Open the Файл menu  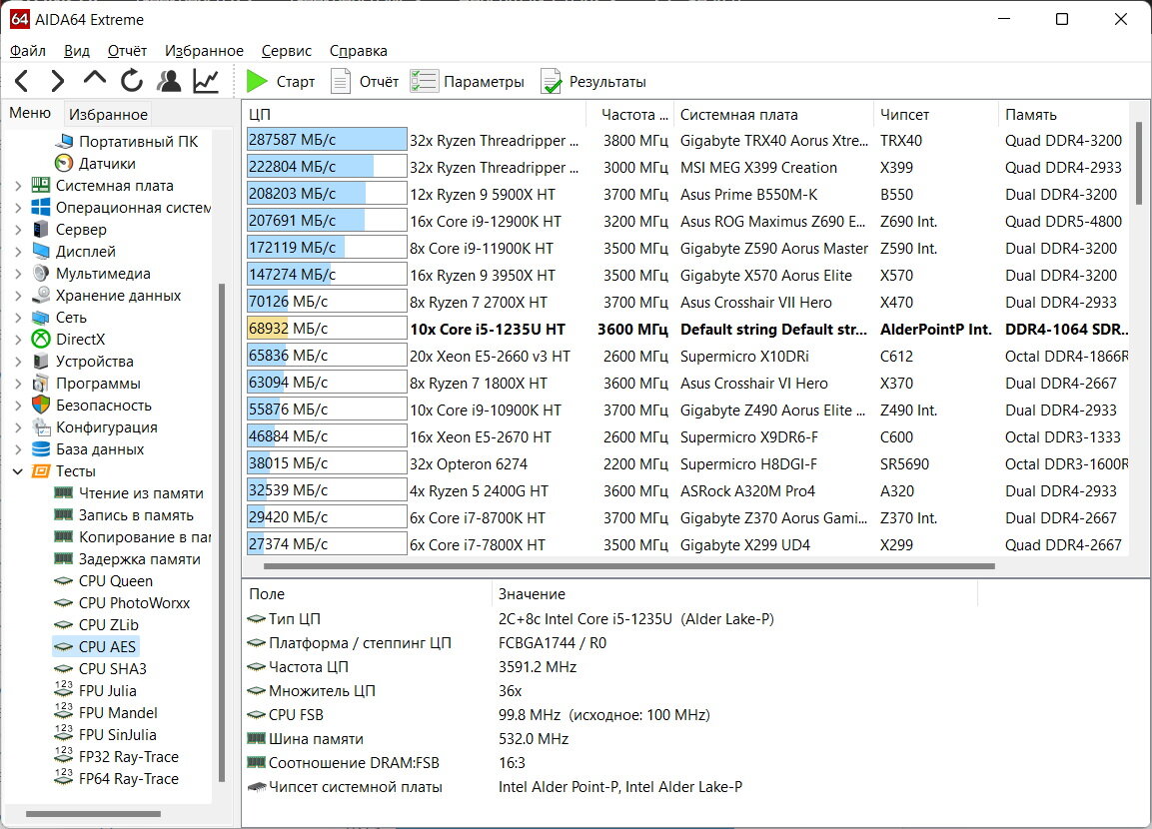28,51
